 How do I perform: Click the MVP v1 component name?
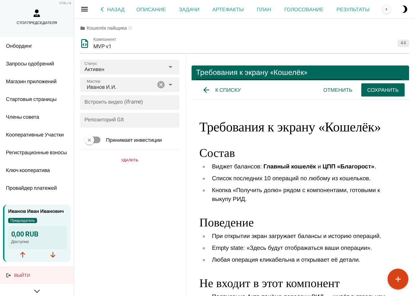pyautogui.click(x=102, y=46)
